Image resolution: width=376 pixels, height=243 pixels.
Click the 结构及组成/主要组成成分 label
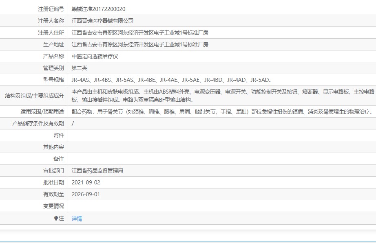35,96
